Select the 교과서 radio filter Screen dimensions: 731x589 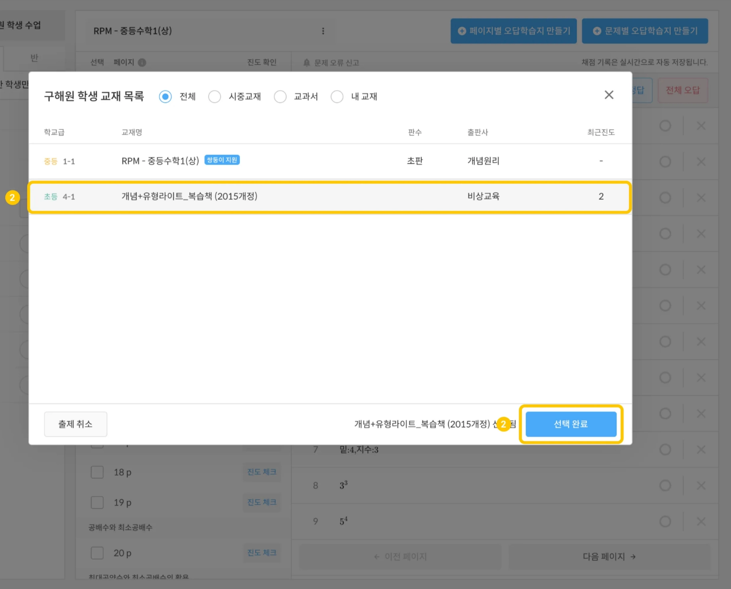tap(280, 97)
